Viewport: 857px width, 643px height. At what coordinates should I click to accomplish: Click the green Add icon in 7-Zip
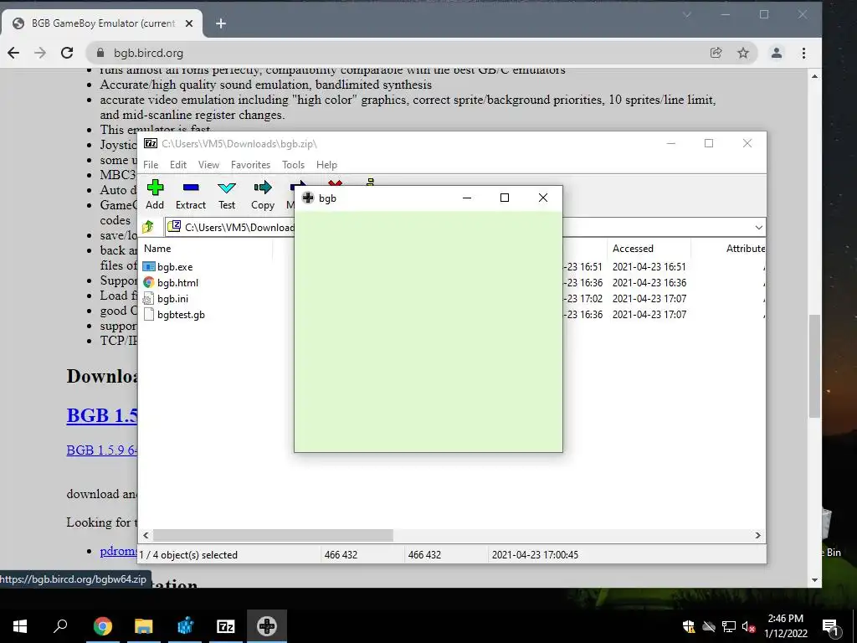(155, 188)
